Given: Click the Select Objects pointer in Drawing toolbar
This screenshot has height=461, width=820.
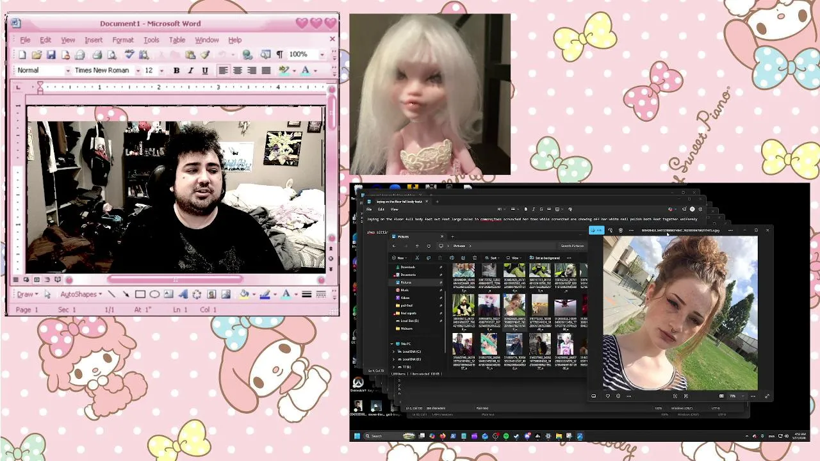Looking at the screenshot, I should (47, 295).
